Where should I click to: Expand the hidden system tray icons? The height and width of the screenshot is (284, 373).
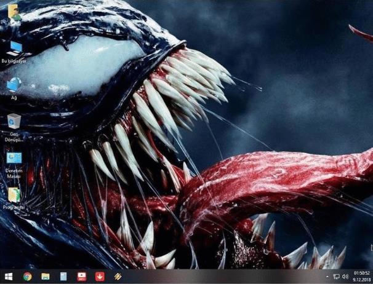click(x=327, y=277)
